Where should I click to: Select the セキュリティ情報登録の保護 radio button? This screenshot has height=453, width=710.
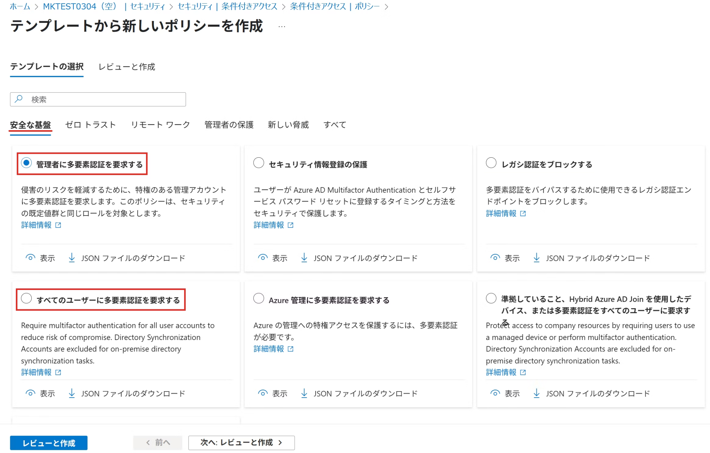coord(259,163)
